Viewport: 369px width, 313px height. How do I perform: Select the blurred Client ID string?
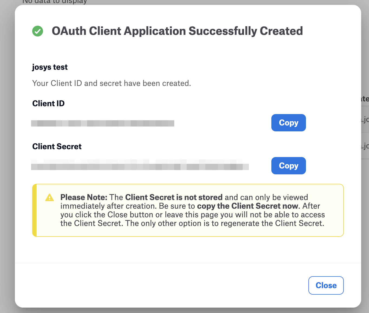[x=103, y=124]
